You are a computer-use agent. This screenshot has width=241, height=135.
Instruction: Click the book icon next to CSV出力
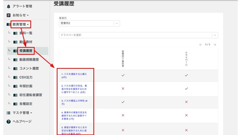tap(15, 77)
